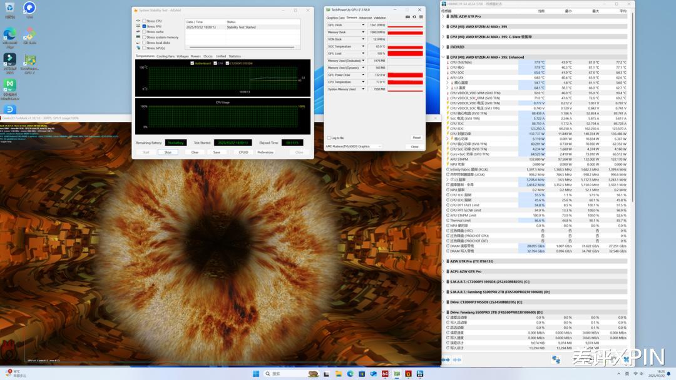Click the Stop button in stability test
The image size is (676, 380).
[168, 152]
